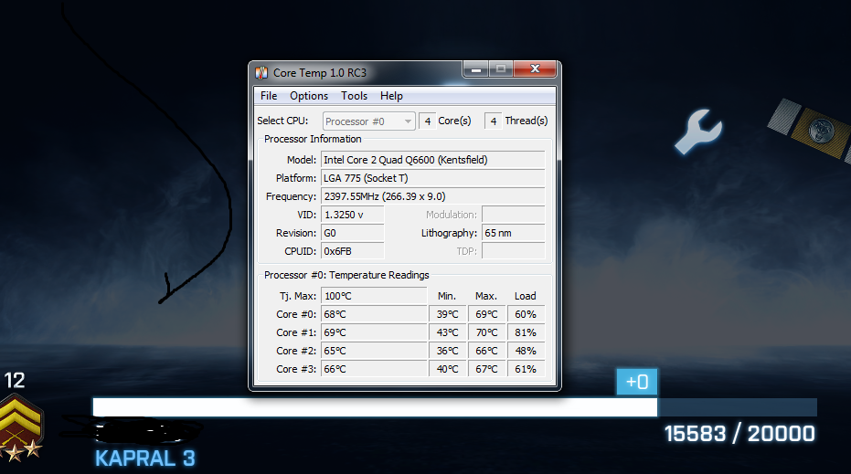Maximize the Core Temp window

coord(500,68)
